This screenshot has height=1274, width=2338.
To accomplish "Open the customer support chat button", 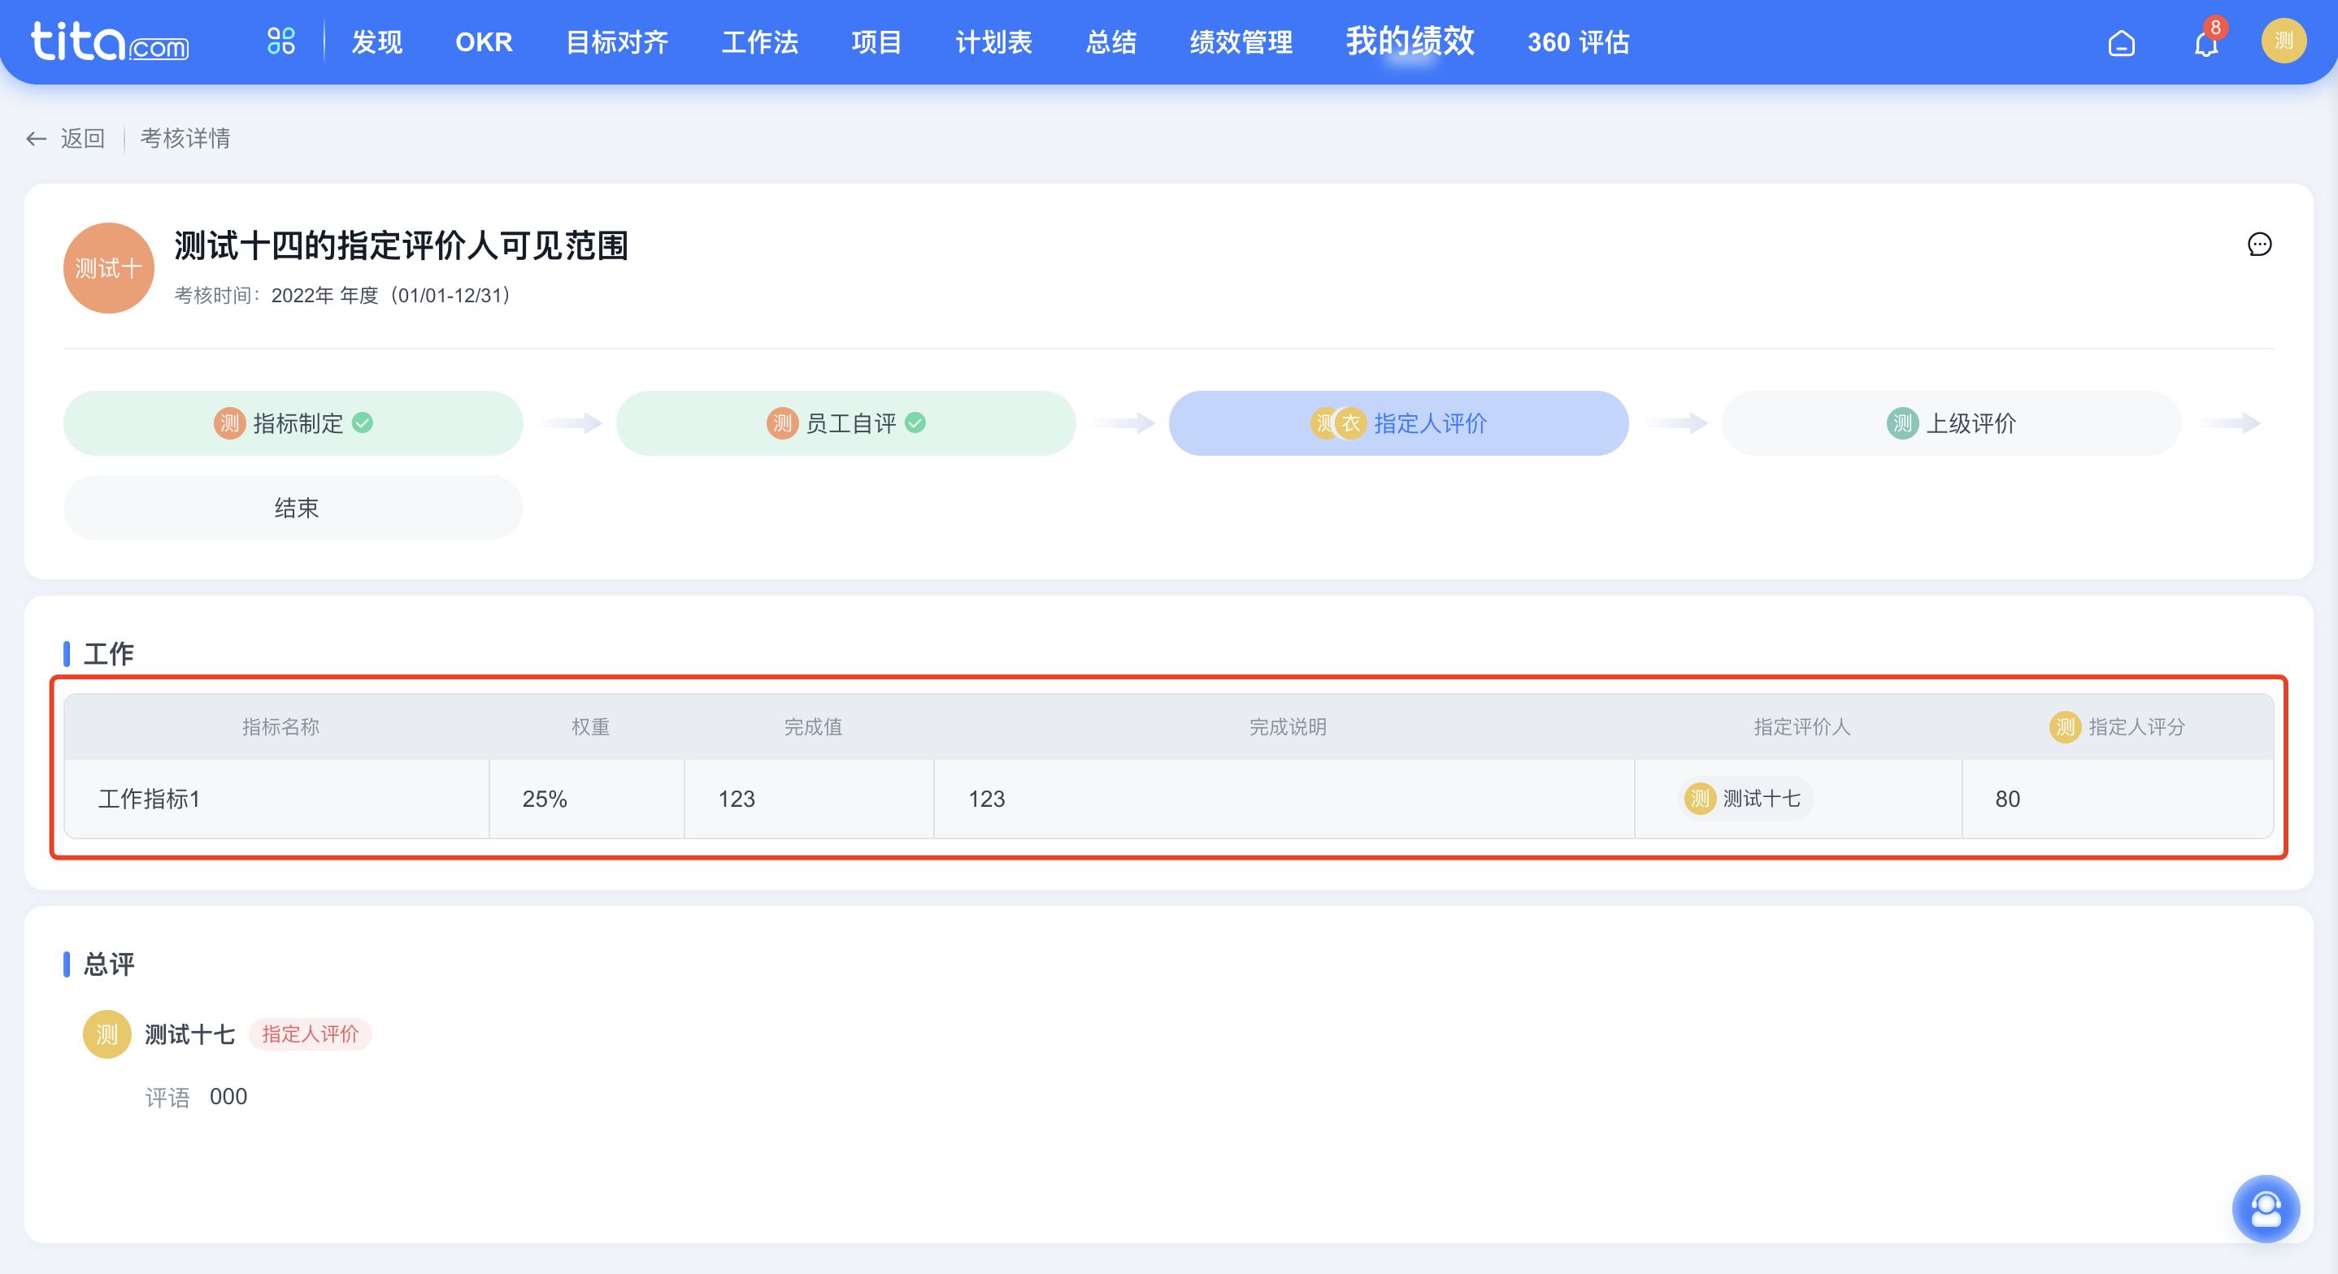I will click(2266, 1209).
